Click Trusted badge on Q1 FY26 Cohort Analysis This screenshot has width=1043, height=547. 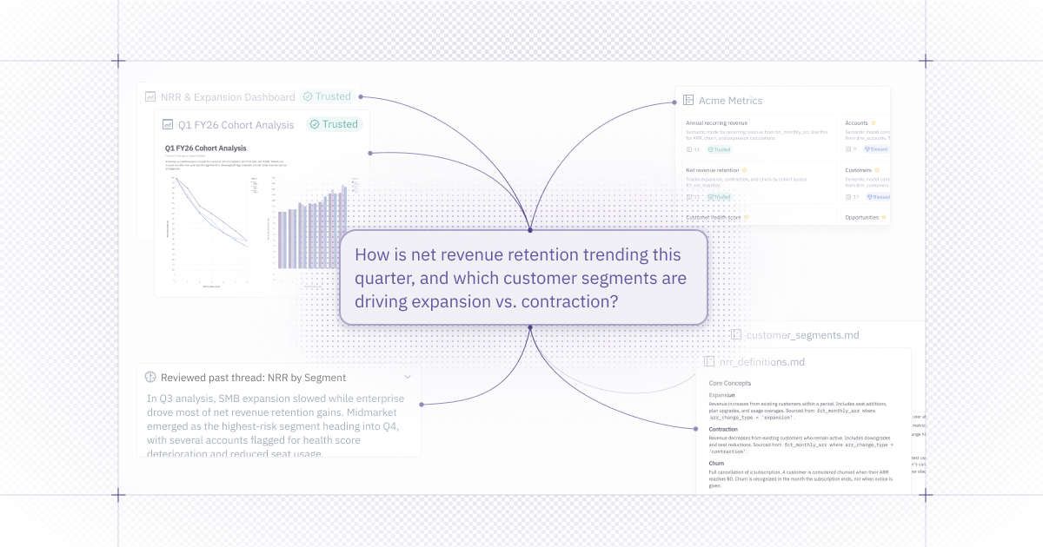tap(334, 124)
